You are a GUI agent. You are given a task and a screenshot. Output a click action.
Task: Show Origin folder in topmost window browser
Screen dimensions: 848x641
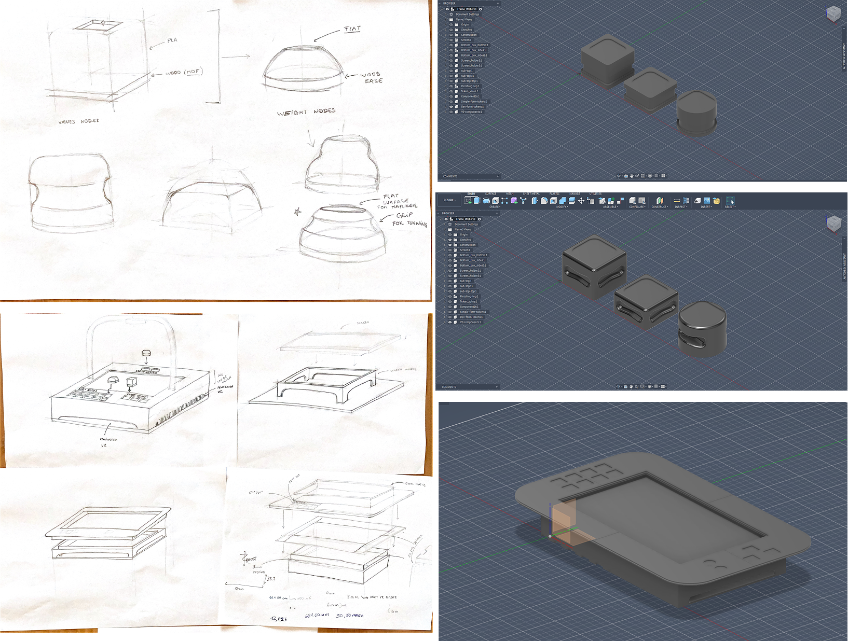pyautogui.click(x=451, y=24)
